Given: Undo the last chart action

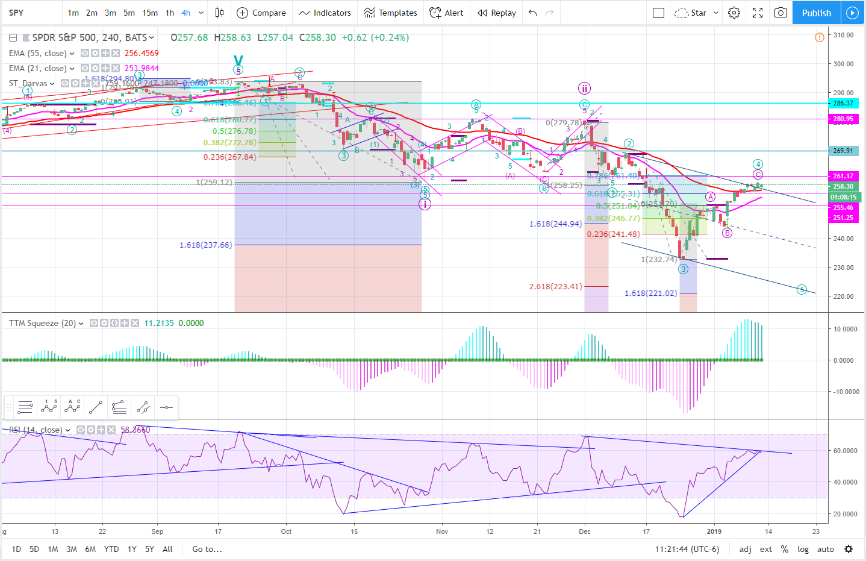Looking at the screenshot, I should click(x=533, y=13).
